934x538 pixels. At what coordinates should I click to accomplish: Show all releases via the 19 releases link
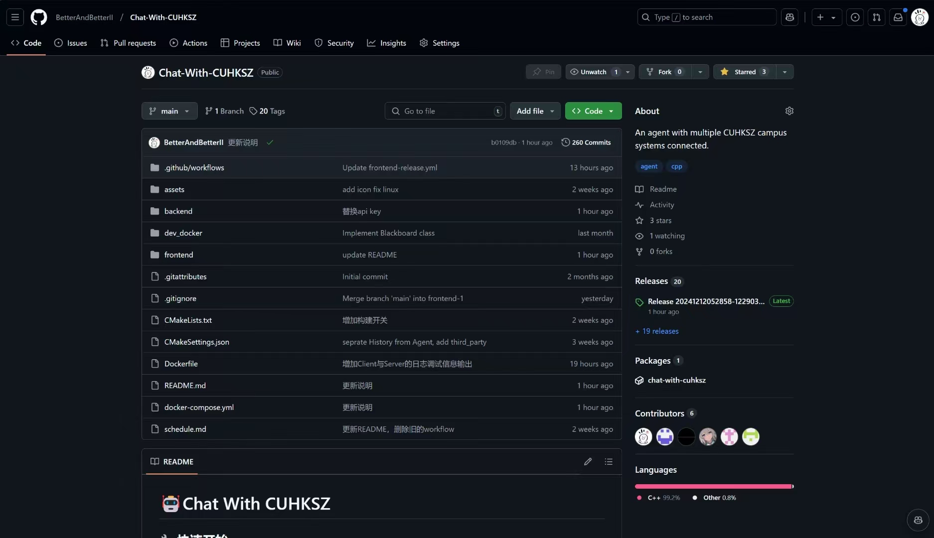click(x=656, y=331)
